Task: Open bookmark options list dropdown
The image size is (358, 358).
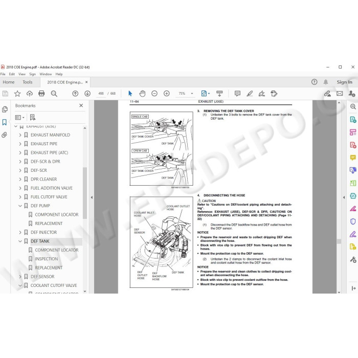Action: 19,117
